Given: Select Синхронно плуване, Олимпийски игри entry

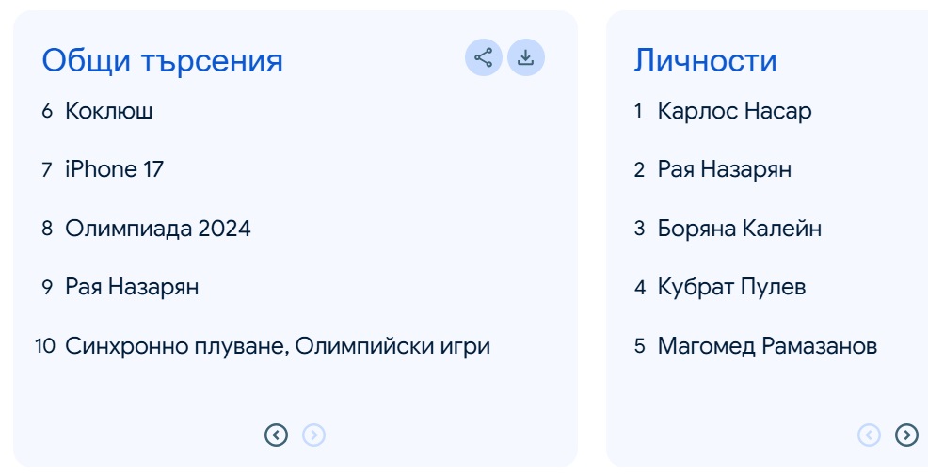Looking at the screenshot, I should 278,346.
